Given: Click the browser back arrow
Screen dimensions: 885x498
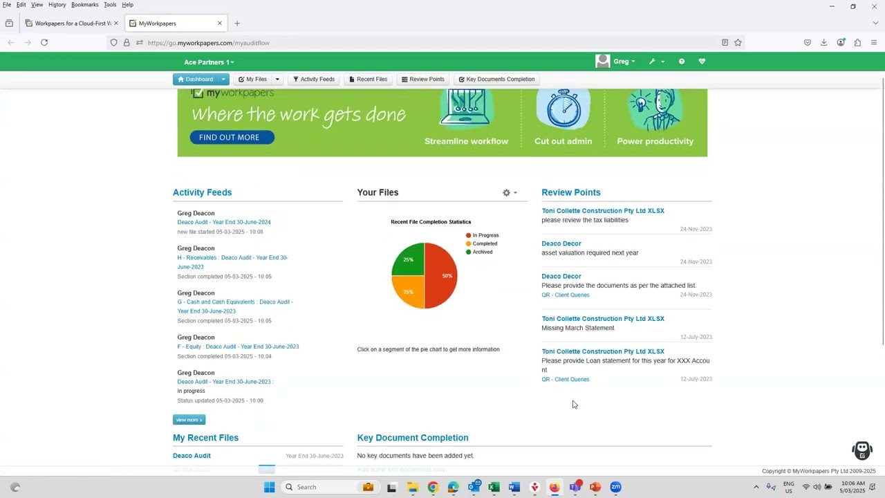Looking at the screenshot, I should coord(11,43).
